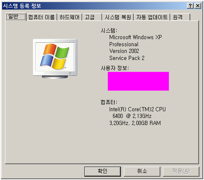Click the Version 2002 text
The image size is (204, 180).
click(124, 51)
